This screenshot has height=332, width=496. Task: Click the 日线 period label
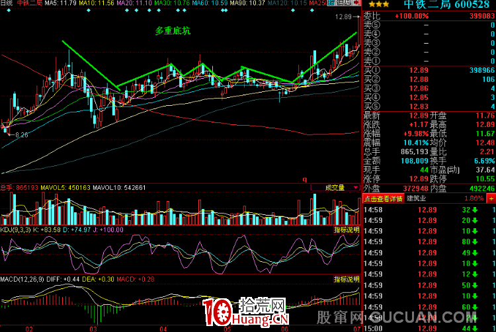(x=7, y=3)
